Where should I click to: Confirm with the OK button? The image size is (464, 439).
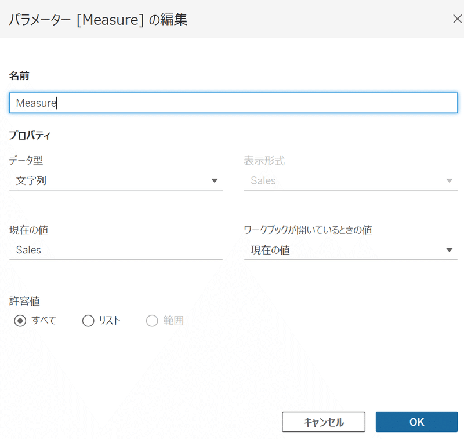(x=416, y=422)
